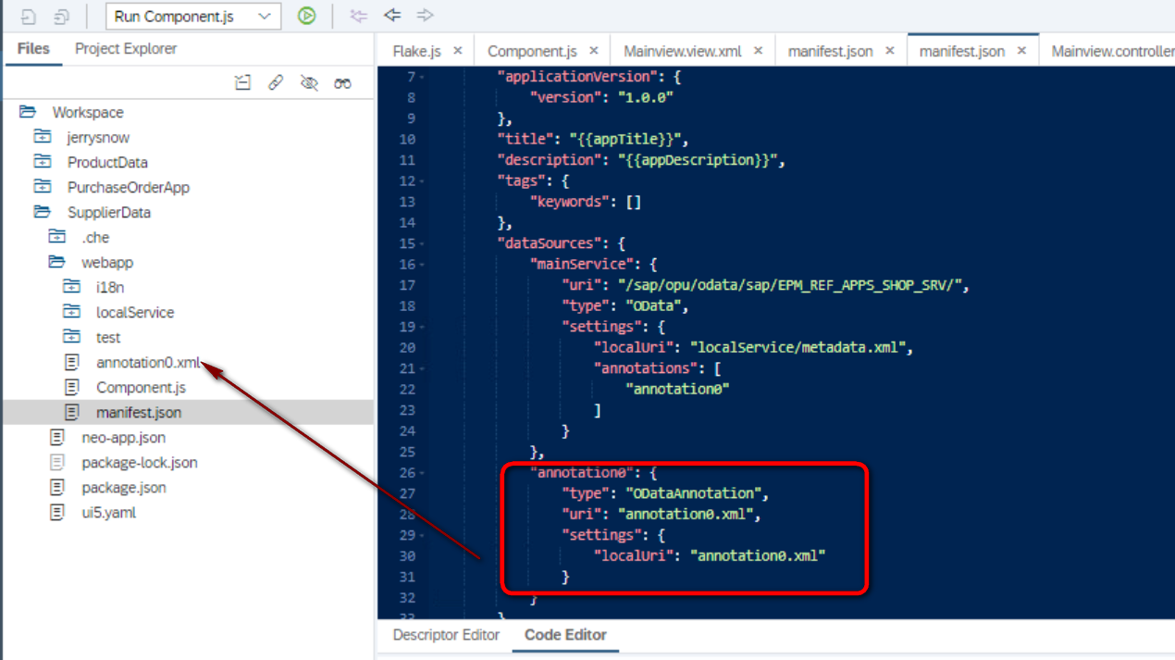Viewport: 1175px width, 660px height.
Task: Click the "{{appTitle}}" value on line 10
Action: point(625,140)
